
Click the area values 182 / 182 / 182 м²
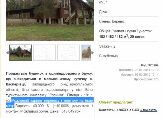click(x=113, y=37)
